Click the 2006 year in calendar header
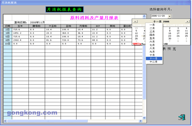The width and height of the screenshot is (192, 126). coord(166,21)
